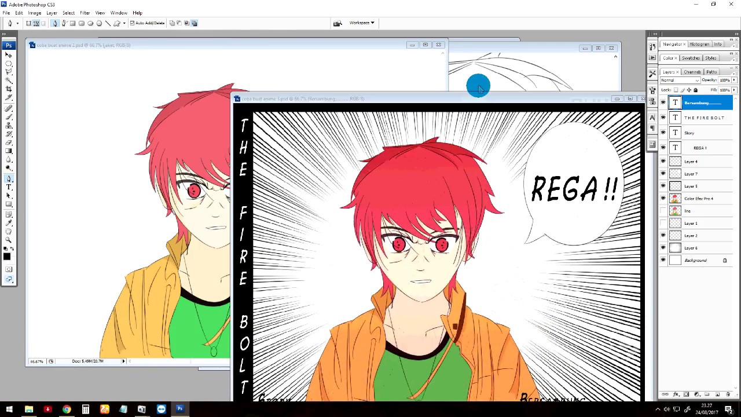The image size is (741, 417).
Task: Open the Filter menu
Action: [x=85, y=13]
